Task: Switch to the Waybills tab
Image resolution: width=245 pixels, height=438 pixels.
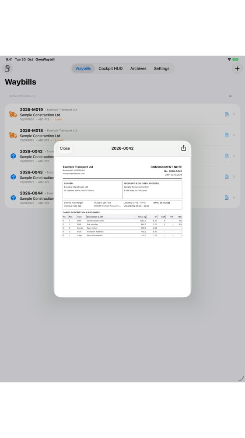Action: (x=83, y=68)
